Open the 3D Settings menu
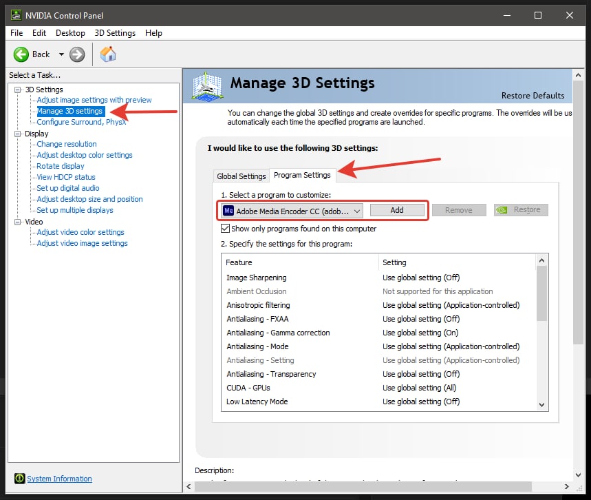 [115, 33]
